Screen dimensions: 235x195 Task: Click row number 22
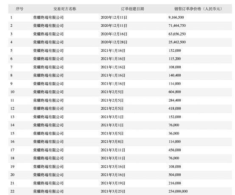click(x=12, y=192)
